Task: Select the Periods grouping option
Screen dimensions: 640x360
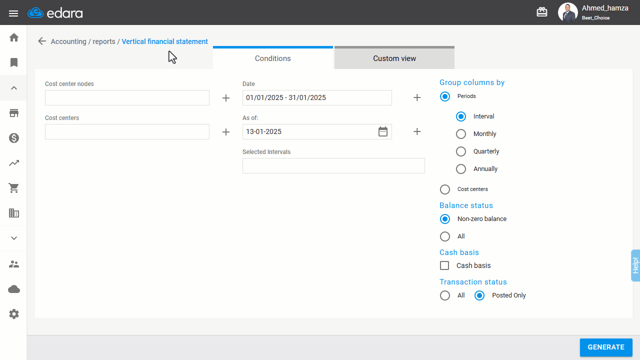Action: pos(445,96)
